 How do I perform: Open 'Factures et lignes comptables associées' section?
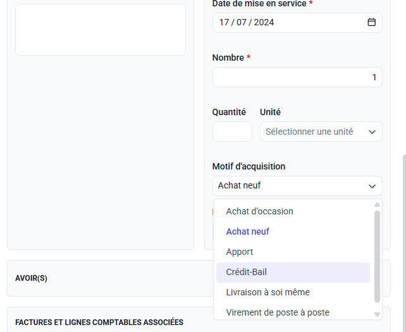click(x=99, y=322)
